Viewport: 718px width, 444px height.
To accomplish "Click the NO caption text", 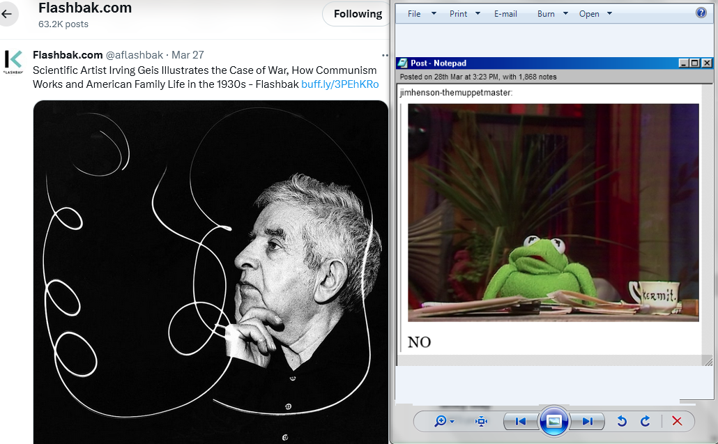I will pyautogui.click(x=419, y=342).
